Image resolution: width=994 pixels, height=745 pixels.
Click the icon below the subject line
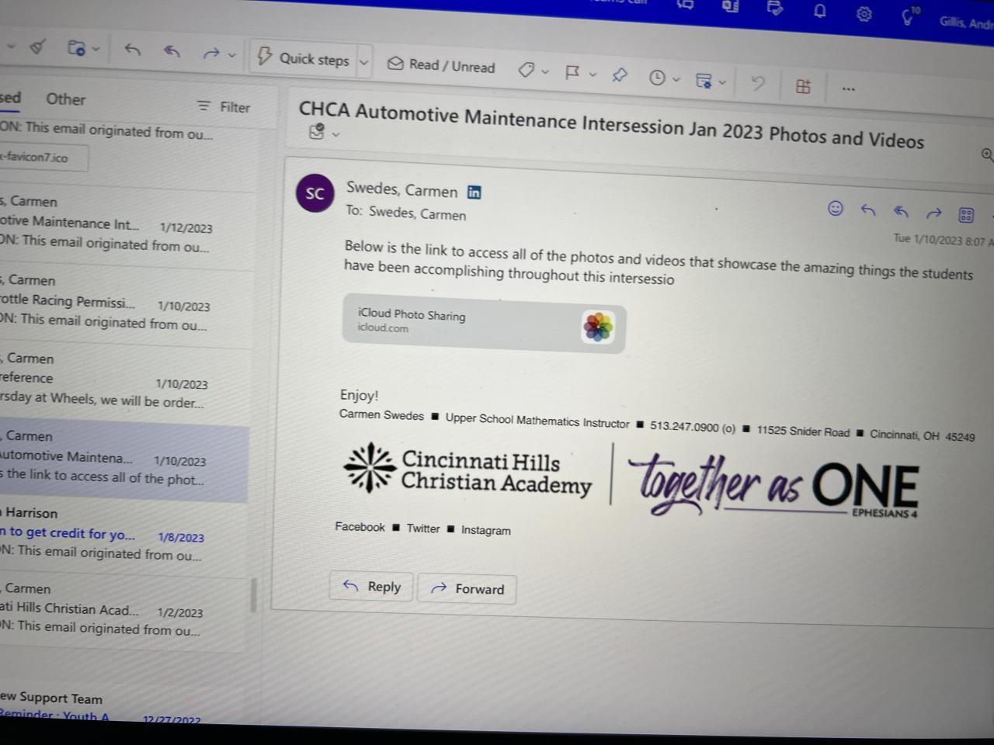coord(316,131)
